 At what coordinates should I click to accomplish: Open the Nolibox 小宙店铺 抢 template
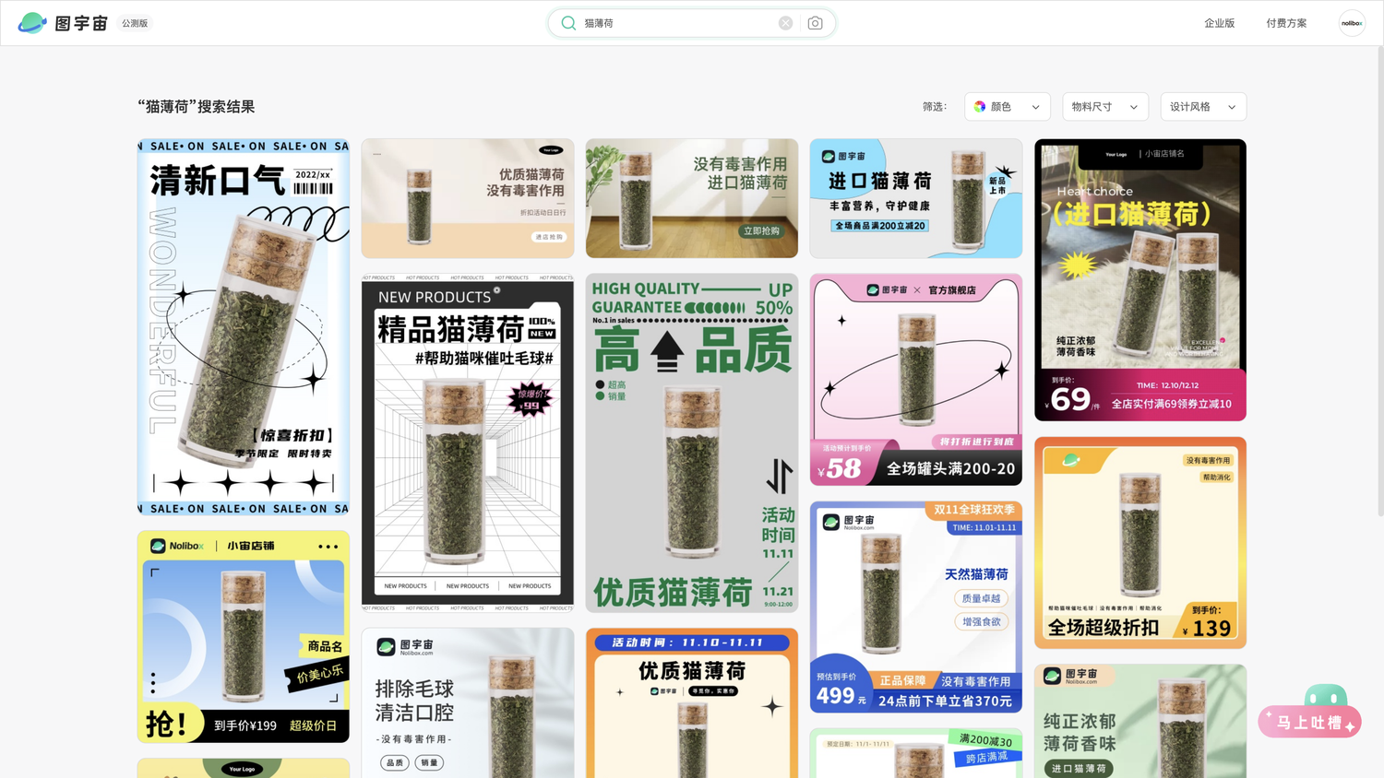point(244,637)
